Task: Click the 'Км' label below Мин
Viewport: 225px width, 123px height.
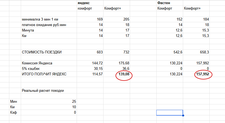Action: [12, 107]
